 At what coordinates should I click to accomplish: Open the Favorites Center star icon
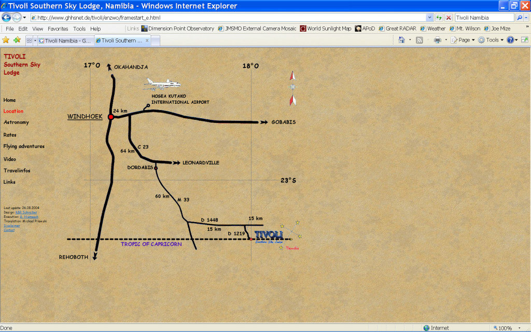point(6,40)
